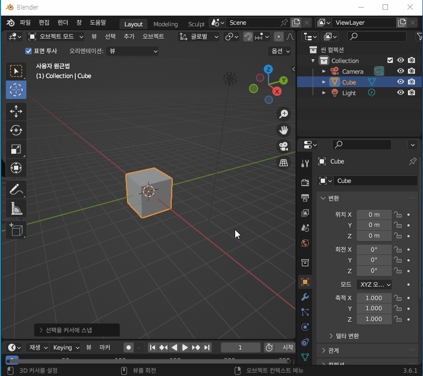Select the Annotate tool

[16, 189]
